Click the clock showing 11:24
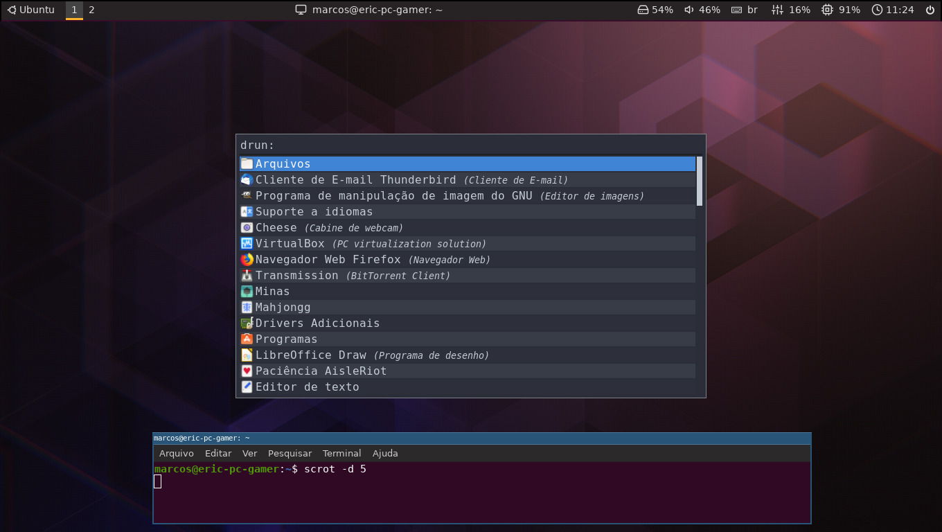 coord(893,10)
